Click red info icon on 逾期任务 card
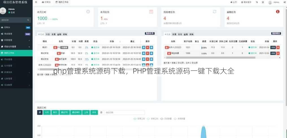This screenshot has height=138, width=287. click(x=278, y=12)
